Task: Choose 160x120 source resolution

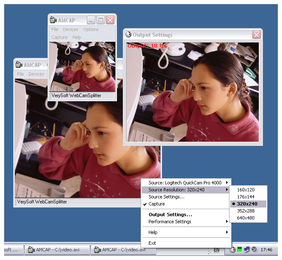Action: pyautogui.click(x=248, y=190)
